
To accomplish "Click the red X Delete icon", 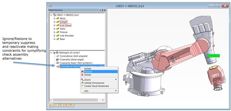I will click(82, 75).
